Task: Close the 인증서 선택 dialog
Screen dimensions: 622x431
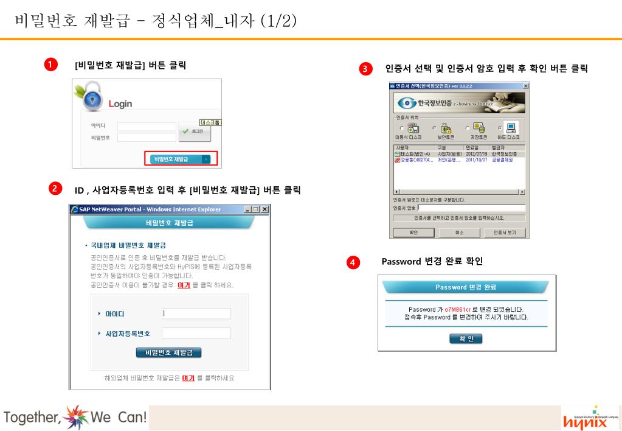Action: point(525,86)
